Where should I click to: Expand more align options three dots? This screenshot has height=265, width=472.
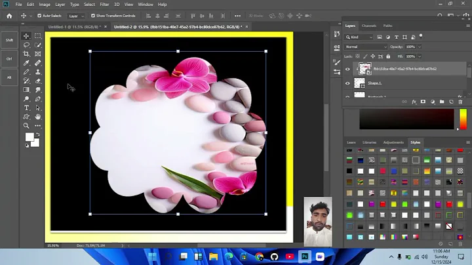point(237,16)
